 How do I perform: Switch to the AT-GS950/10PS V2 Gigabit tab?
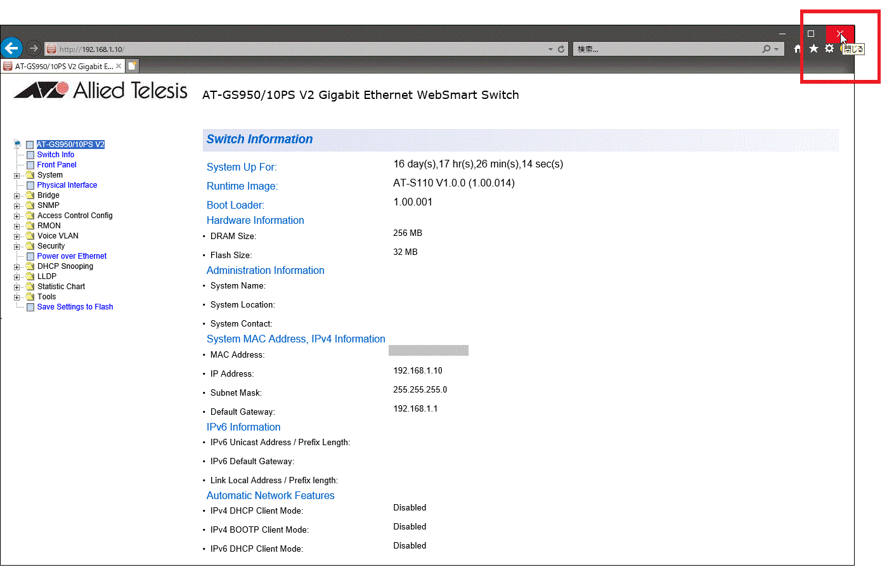click(63, 66)
